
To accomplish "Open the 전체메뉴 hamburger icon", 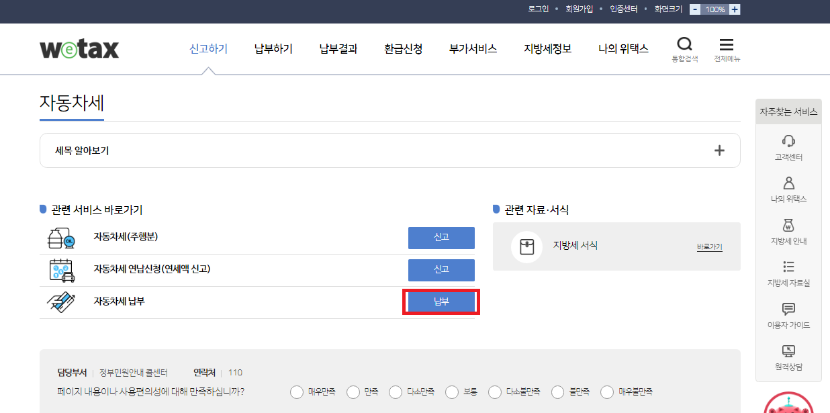I will click(x=726, y=44).
